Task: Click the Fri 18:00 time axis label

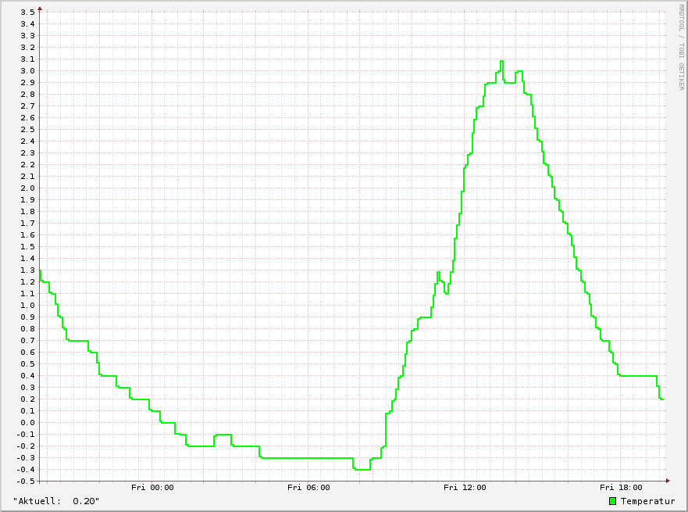Action: 621,488
